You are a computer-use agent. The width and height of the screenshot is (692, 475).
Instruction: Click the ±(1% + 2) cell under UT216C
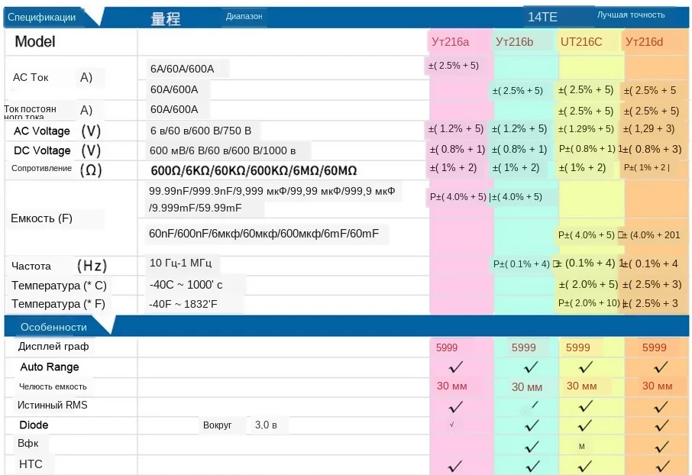pos(583,168)
